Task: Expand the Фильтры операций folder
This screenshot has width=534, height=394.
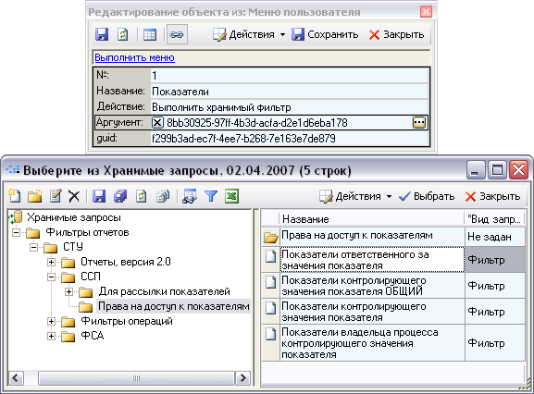Action: [x=51, y=321]
